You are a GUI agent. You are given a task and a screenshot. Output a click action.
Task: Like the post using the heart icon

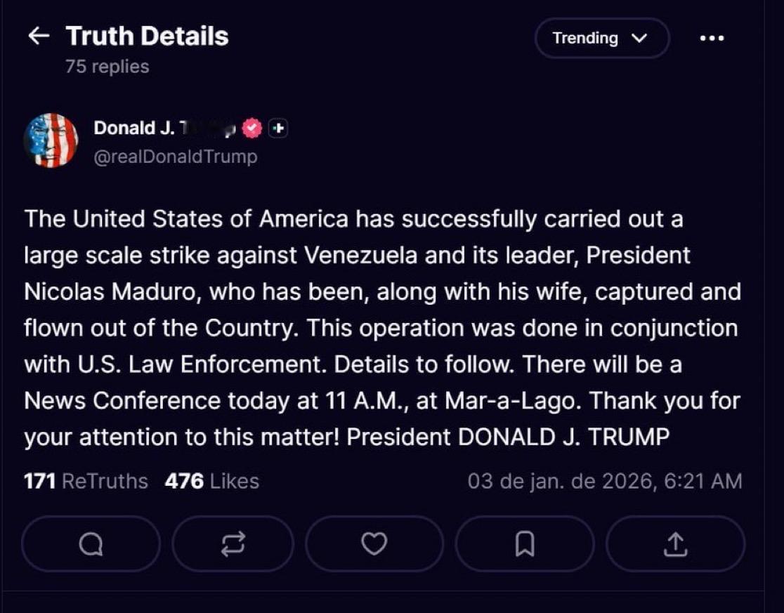pos(374,543)
